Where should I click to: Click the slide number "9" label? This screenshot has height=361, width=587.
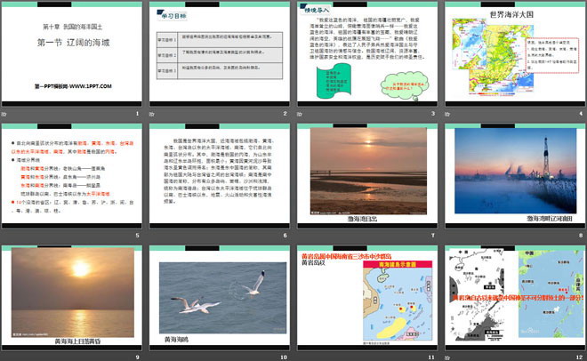[x=137, y=357]
